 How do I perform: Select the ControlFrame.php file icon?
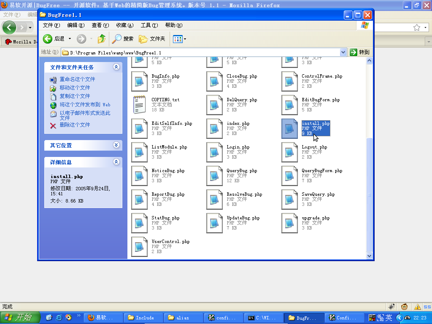289,81
